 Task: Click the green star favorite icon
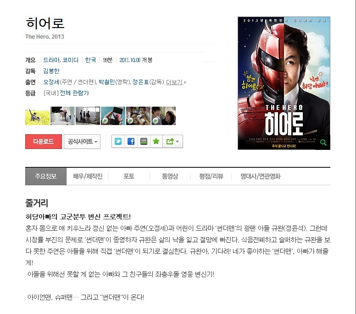[x=156, y=142]
